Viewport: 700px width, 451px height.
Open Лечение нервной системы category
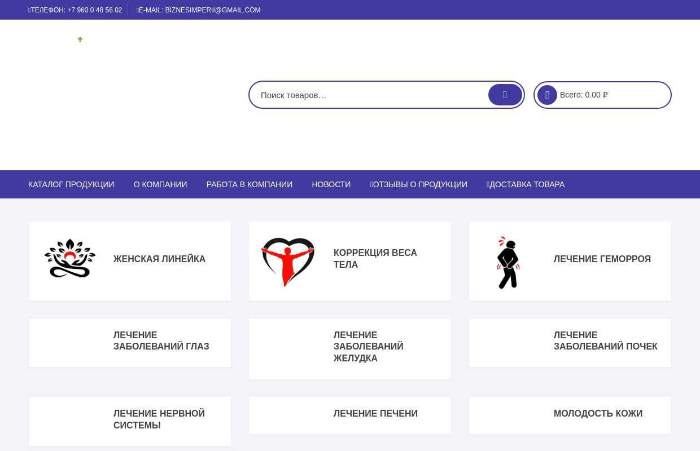coord(159,419)
